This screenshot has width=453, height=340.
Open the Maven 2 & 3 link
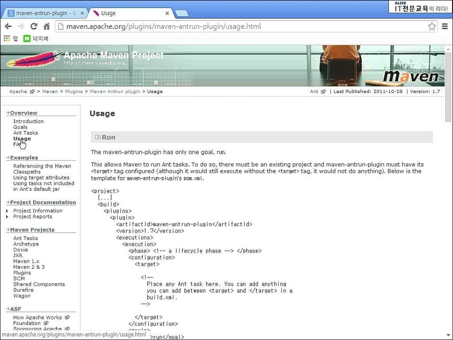(29, 267)
